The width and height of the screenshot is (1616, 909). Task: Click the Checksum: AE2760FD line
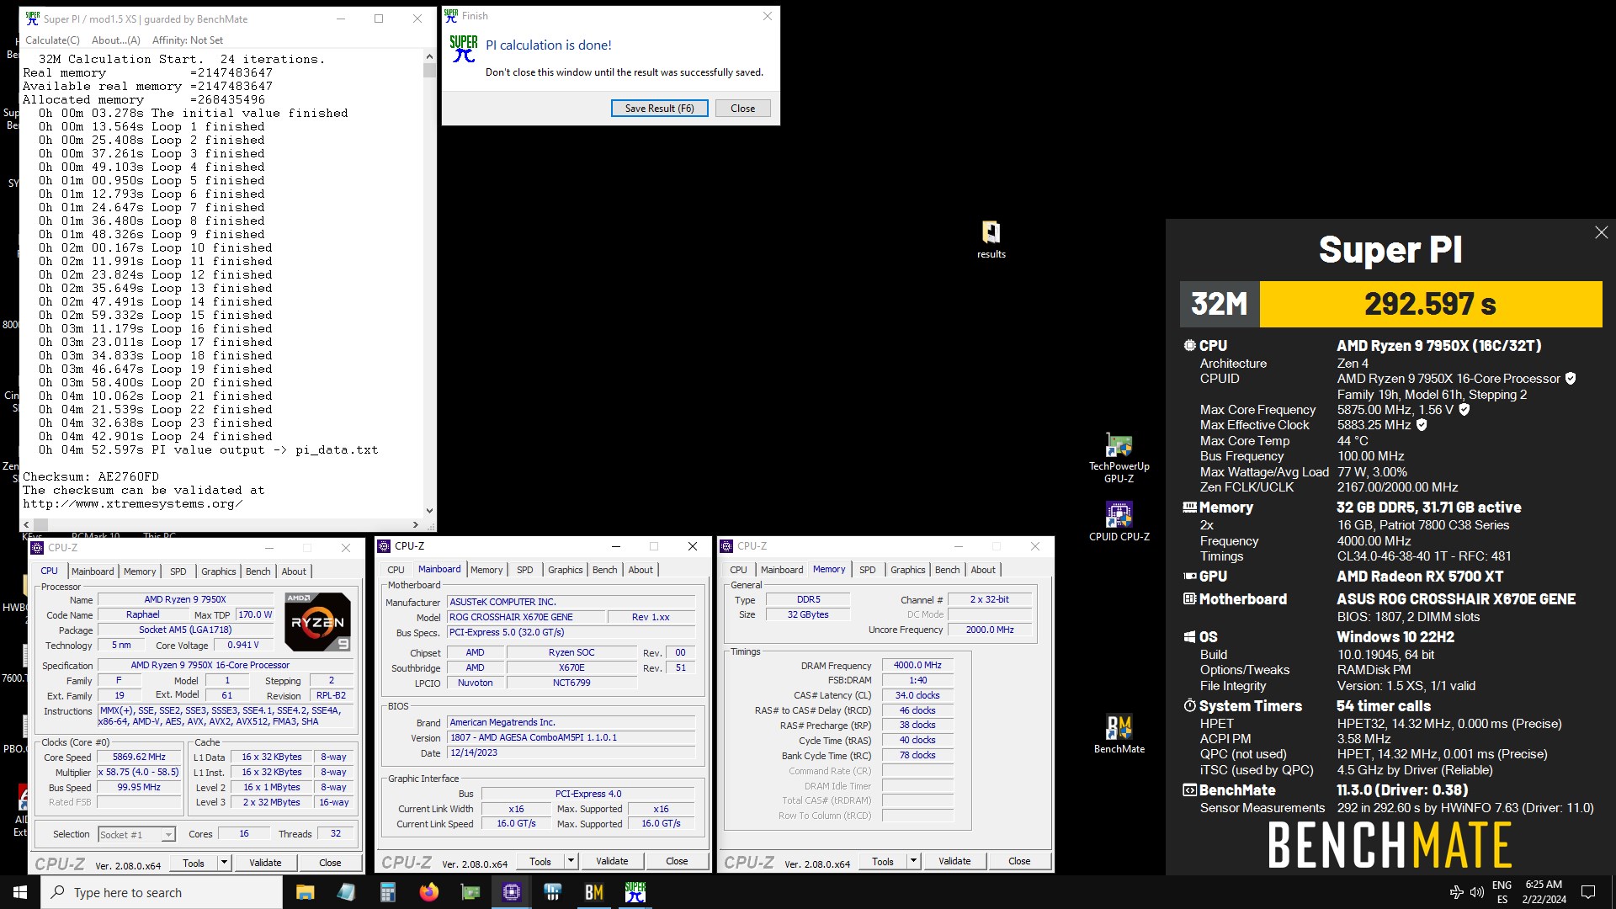pos(91,477)
